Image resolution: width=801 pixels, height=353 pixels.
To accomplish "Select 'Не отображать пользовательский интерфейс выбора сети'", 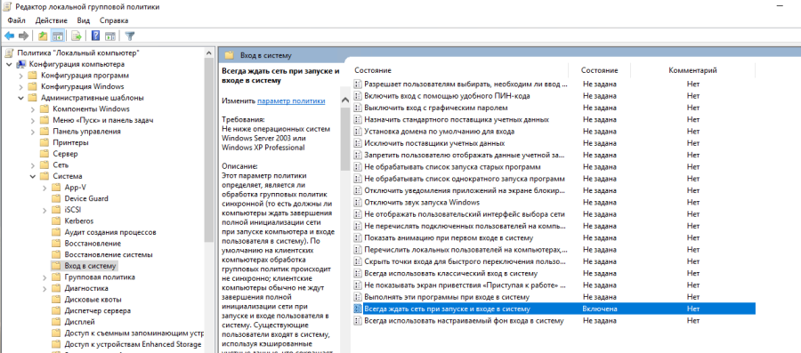I will pos(465,215).
